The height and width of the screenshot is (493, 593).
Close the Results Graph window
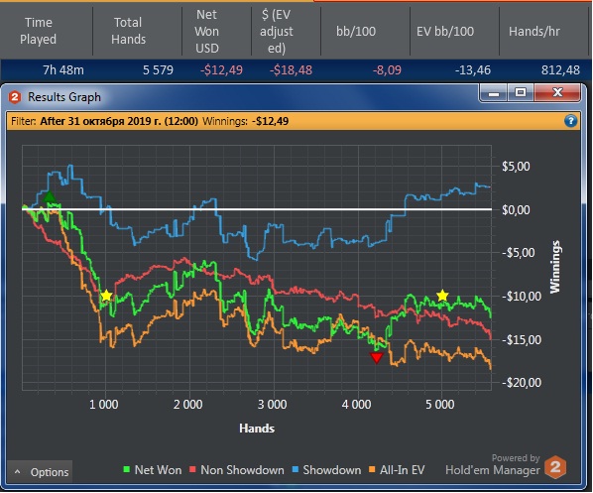(557, 92)
